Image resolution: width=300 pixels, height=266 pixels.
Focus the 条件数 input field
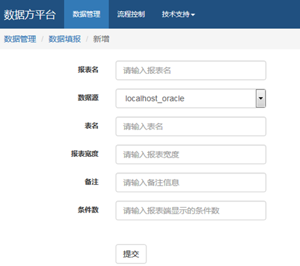(191, 210)
